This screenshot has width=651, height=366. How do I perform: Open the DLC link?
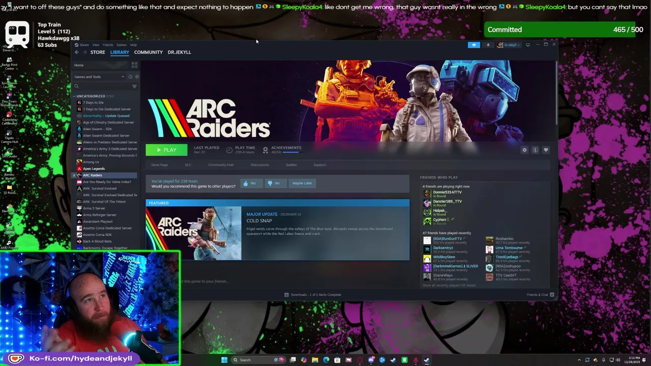188,165
